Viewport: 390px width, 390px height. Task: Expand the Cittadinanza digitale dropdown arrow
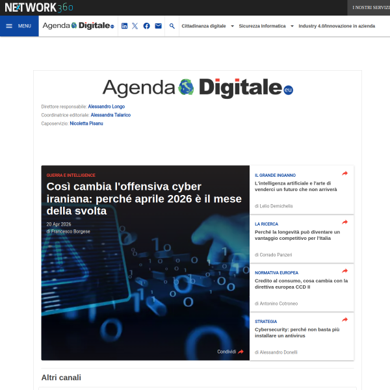pos(232,26)
